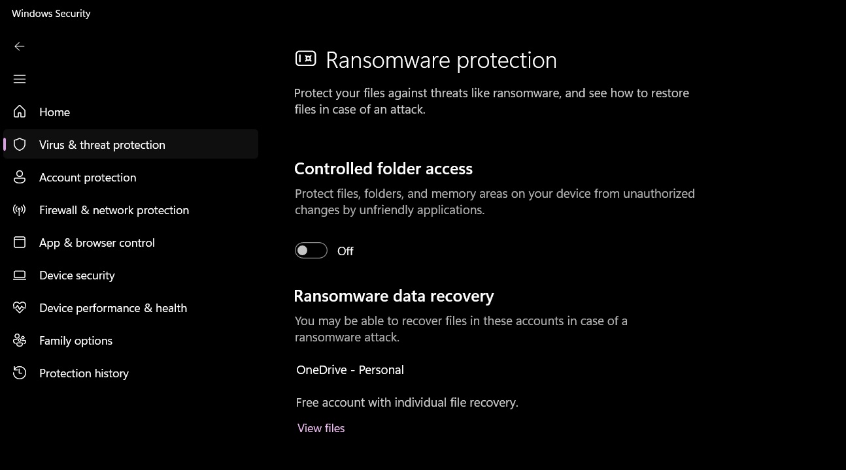Select the Home icon in the sidebar

click(x=20, y=112)
